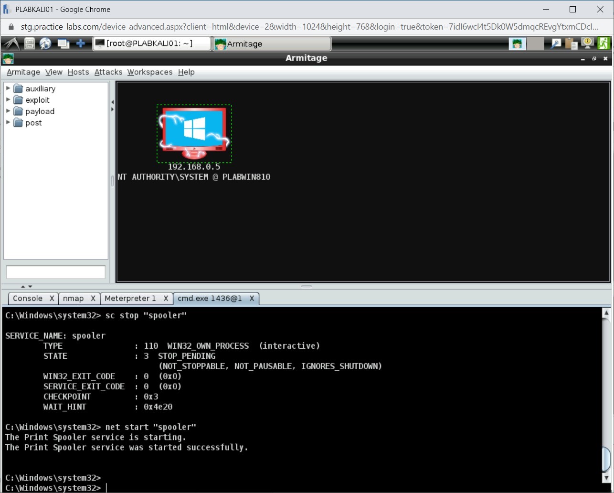Expand the payload folder in the module tree
The width and height of the screenshot is (614, 493).
click(x=8, y=111)
